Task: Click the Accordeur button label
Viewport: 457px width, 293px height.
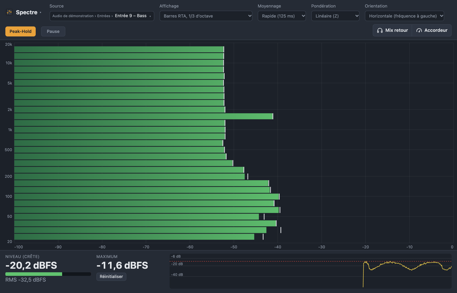Action: 436,30
